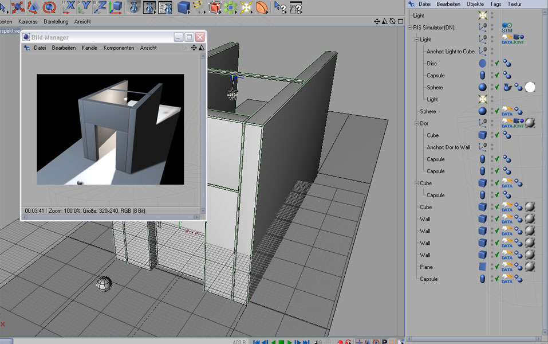Screen dimensions: 548x344
Task: Open render settings icon in toolbar
Action: (x=165, y=7)
